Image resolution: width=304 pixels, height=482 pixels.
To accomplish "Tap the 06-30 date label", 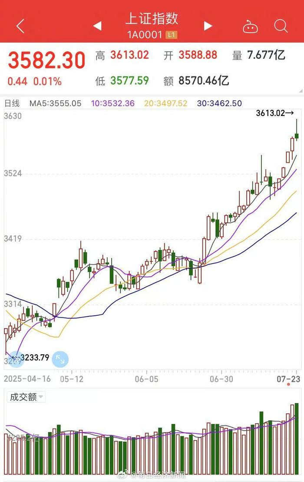I will (221, 379).
